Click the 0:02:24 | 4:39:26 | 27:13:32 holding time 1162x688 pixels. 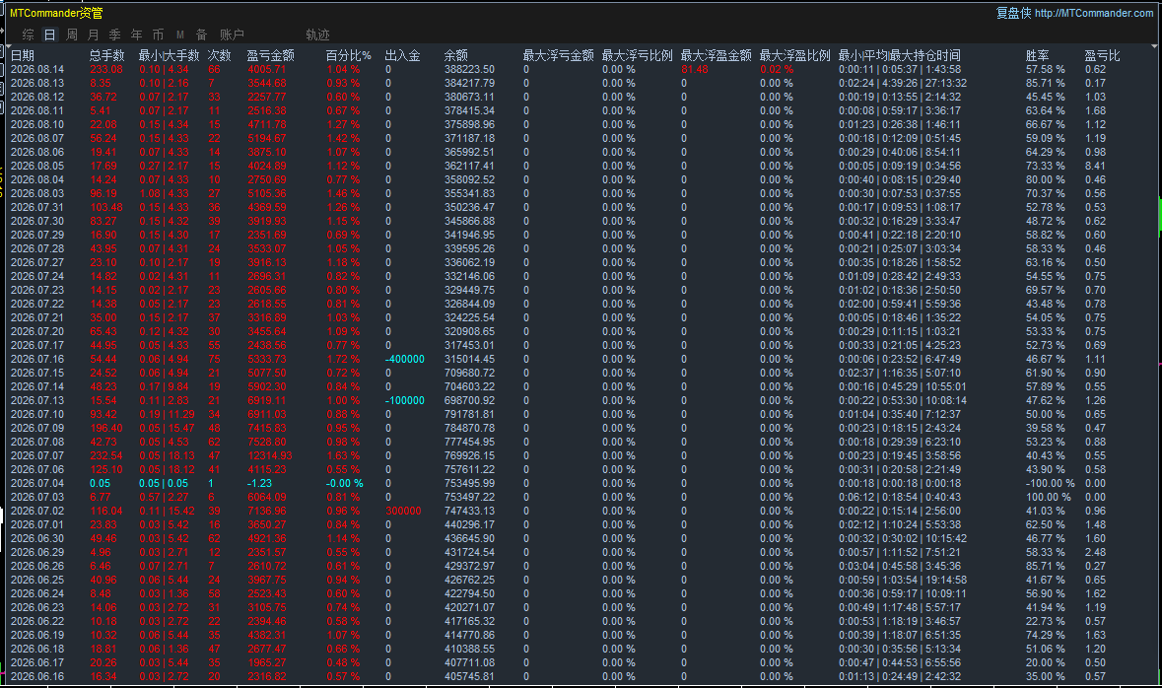[x=903, y=83]
